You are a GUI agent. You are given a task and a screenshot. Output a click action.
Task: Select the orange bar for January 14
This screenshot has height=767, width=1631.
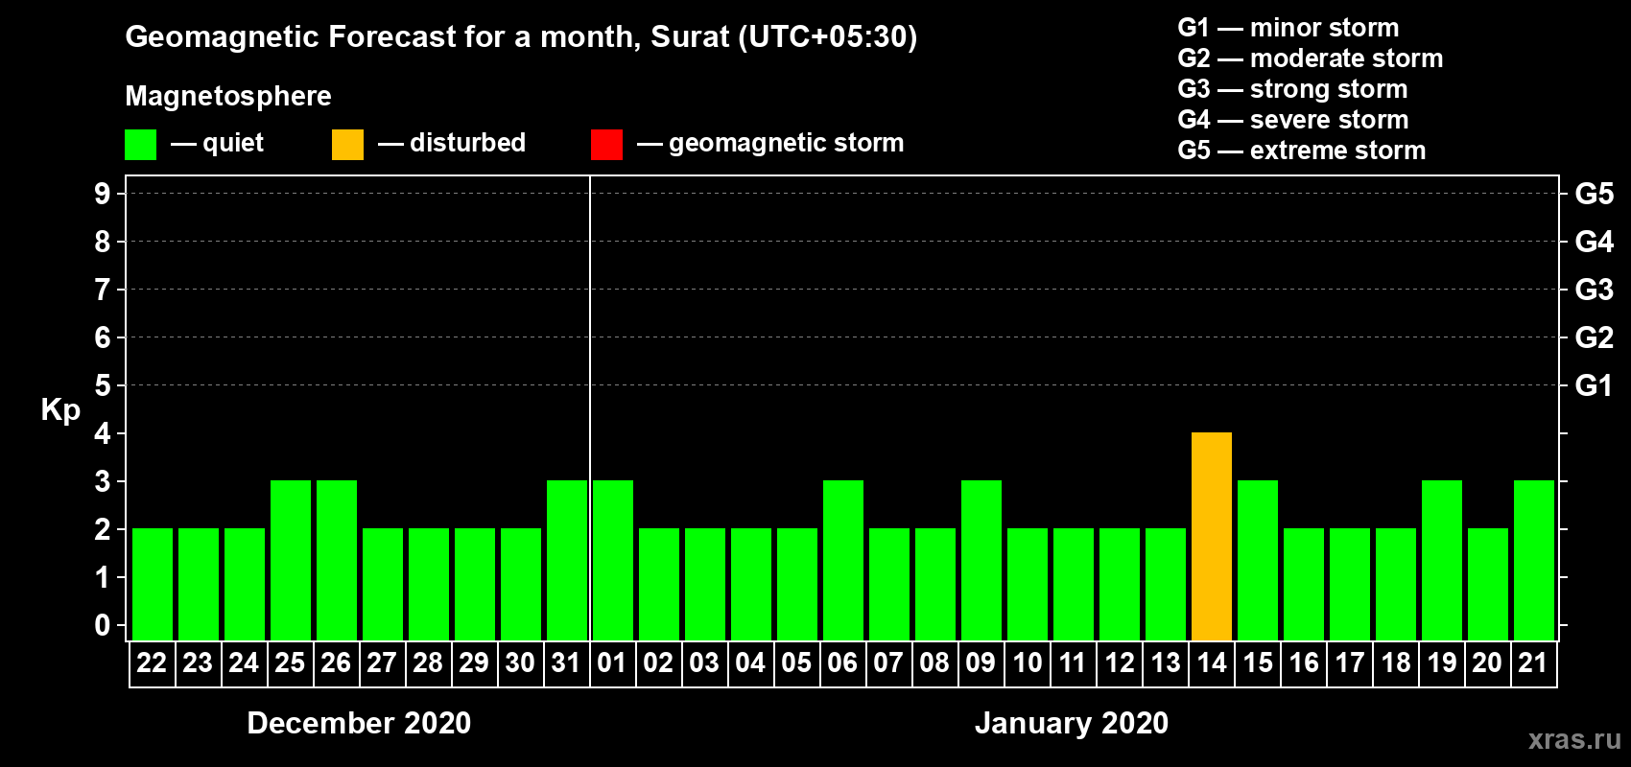pos(1212,536)
